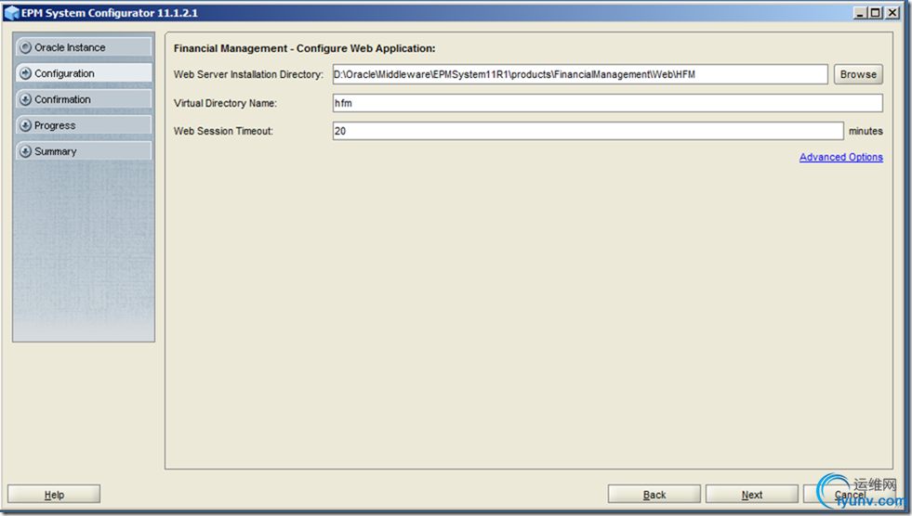
Task: Focus the Web Server Installation Directory field
Action: pos(580,74)
